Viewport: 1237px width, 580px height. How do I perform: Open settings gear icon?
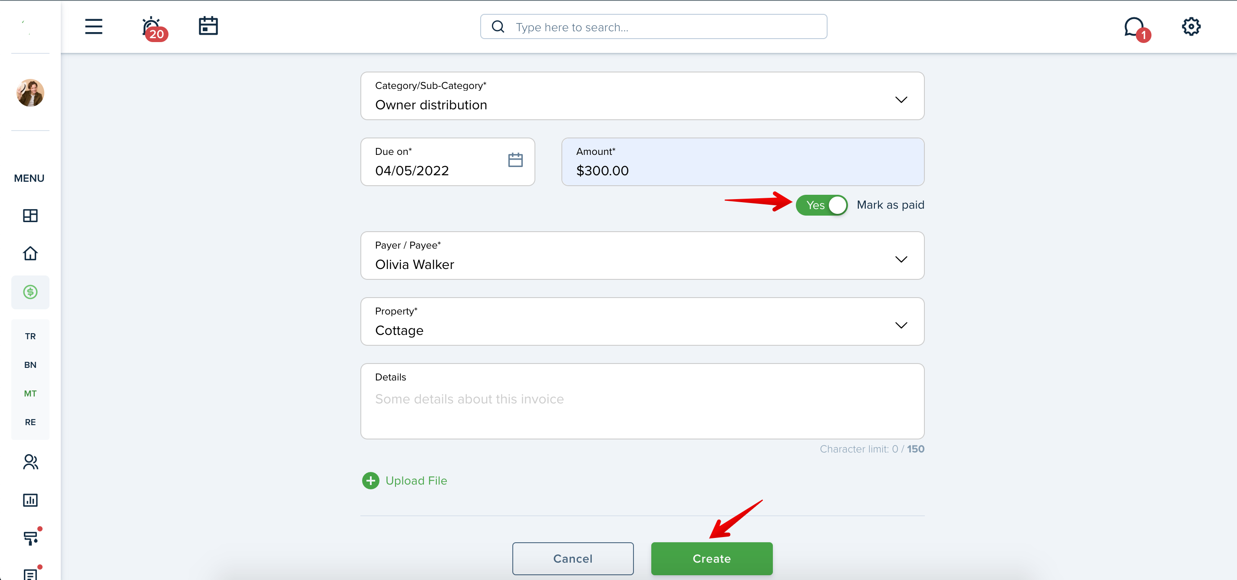coord(1191,26)
